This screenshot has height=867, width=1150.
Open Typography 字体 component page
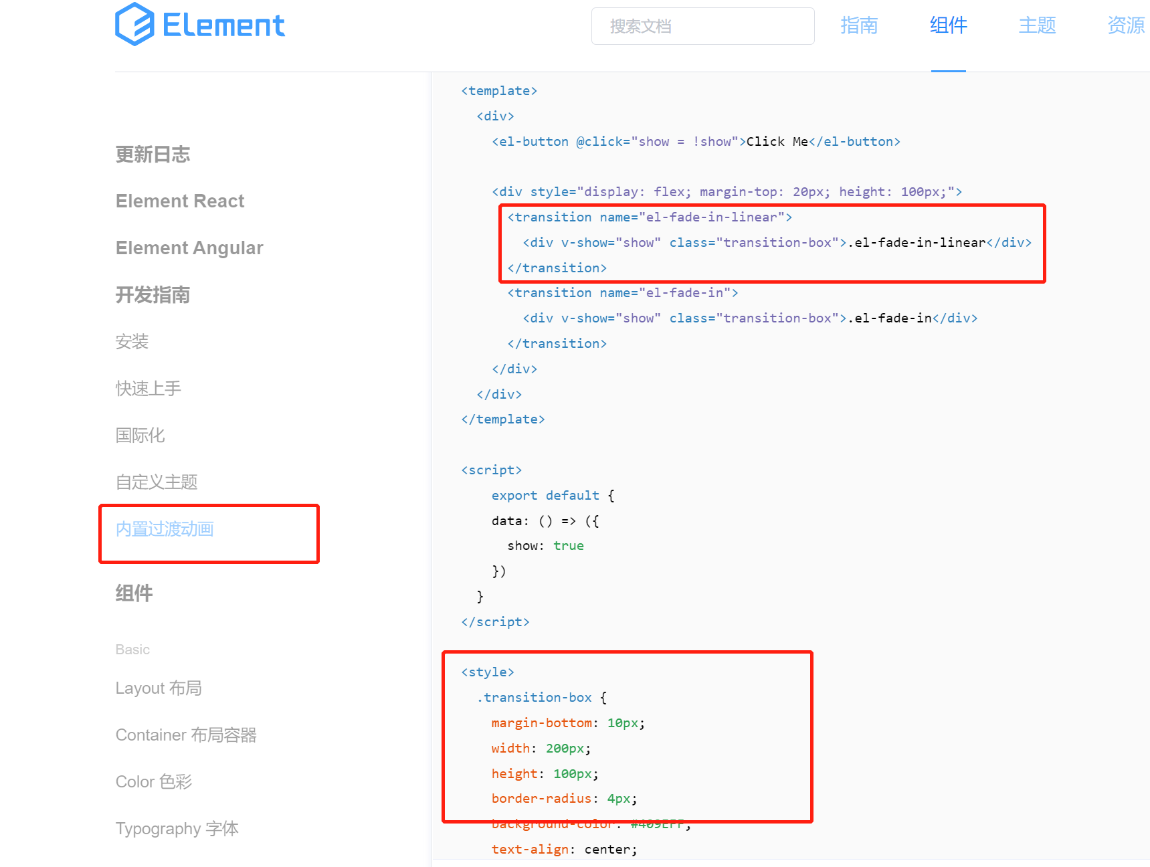[x=177, y=829]
